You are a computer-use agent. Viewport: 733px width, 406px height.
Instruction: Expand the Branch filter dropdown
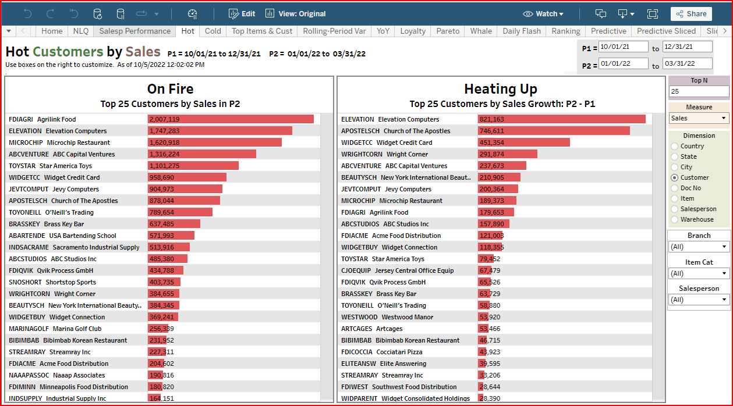pyautogui.click(x=699, y=247)
